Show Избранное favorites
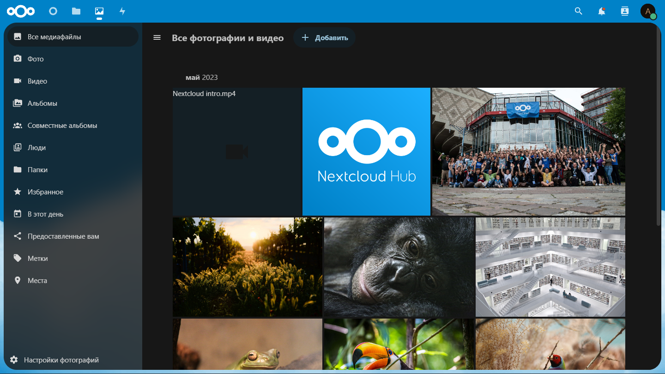665x374 pixels. [45, 192]
